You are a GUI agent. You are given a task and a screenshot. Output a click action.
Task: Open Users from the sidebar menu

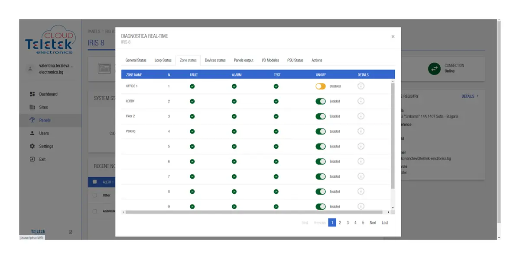pos(44,133)
